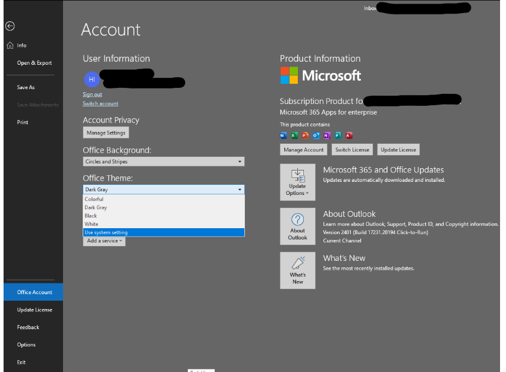506x372 pixels.
Task: Click the Switch License button
Action: coord(352,150)
